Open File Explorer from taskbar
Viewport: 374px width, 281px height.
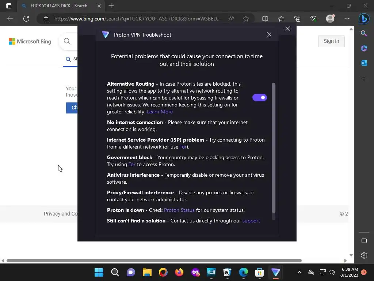point(147,272)
